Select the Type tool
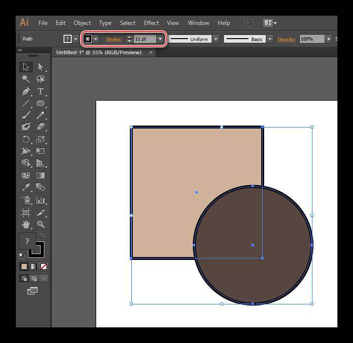The image size is (353, 343). [41, 91]
